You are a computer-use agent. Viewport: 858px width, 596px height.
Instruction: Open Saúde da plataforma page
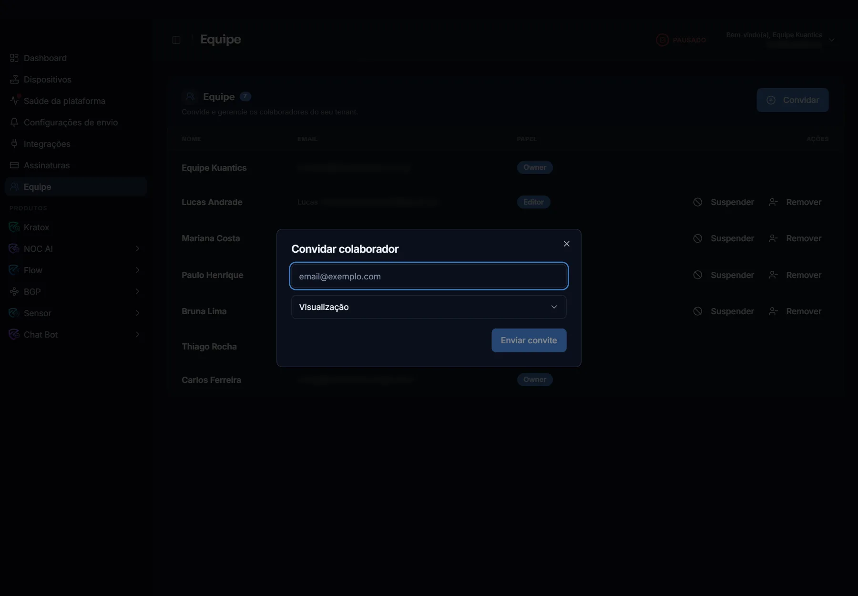[x=76, y=101]
